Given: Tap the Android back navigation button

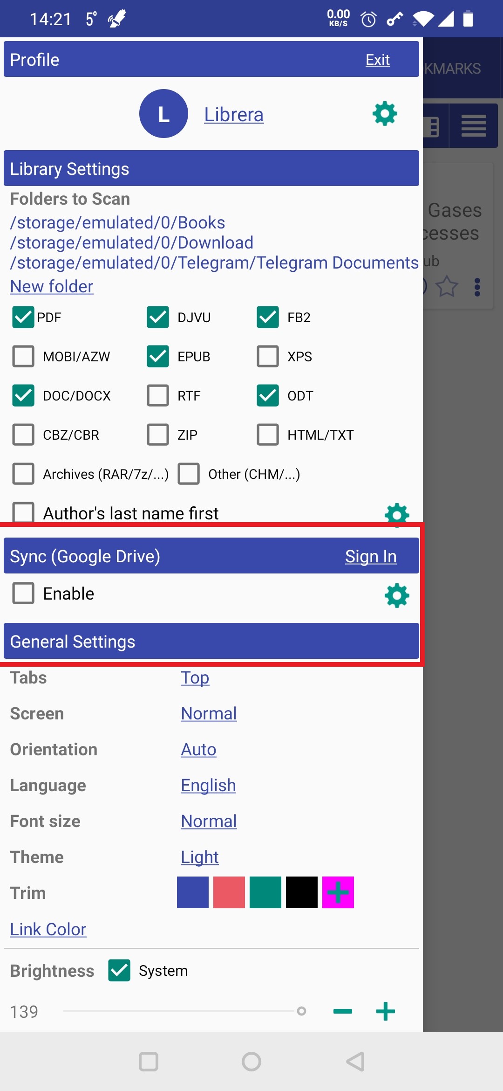Looking at the screenshot, I should click(x=355, y=1062).
